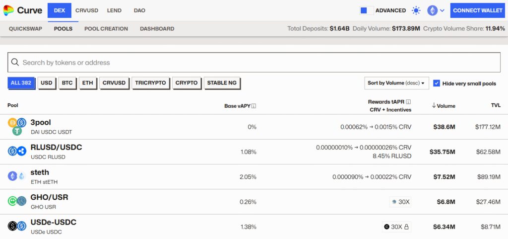This screenshot has width=508, height=239.
Task: Open the LEND tab
Action: 115,10
